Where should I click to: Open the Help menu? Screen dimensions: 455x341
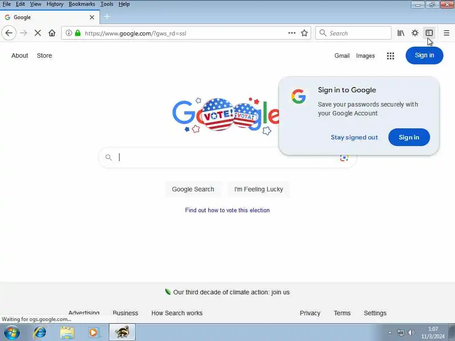124,4
